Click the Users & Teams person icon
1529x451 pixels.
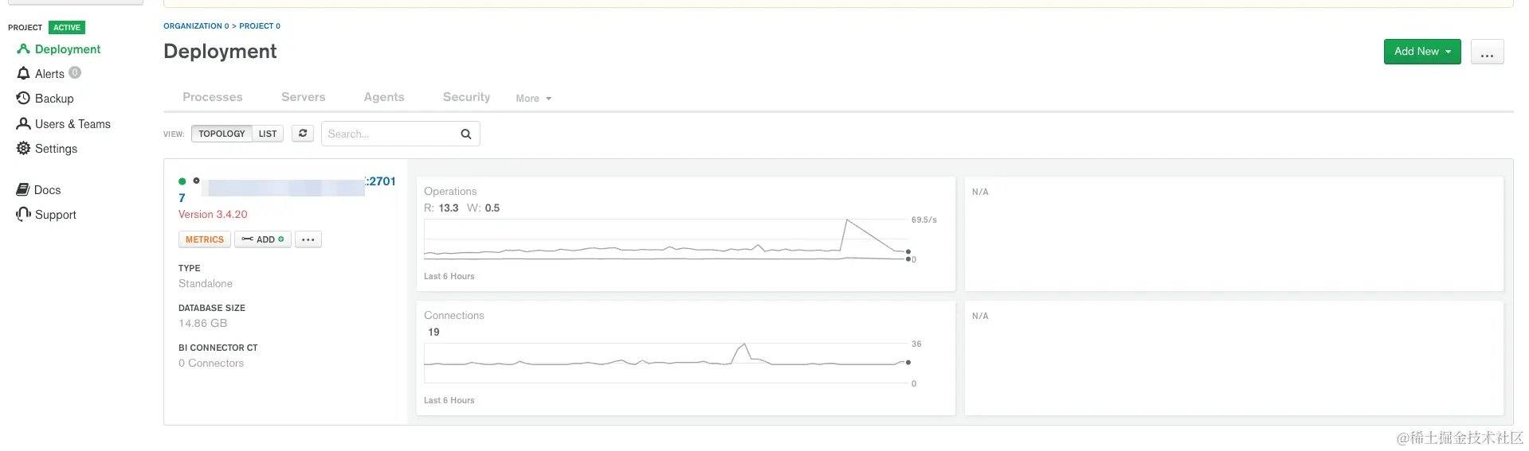pos(23,124)
